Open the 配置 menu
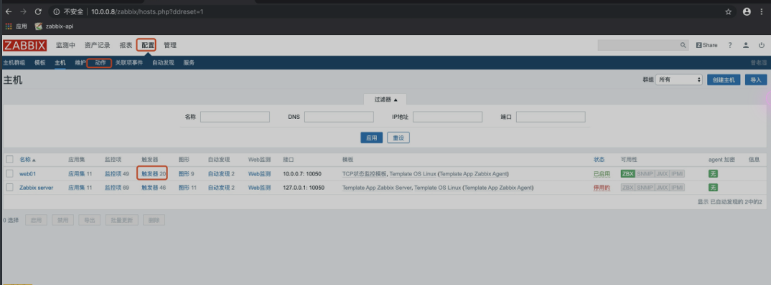Image resolution: width=771 pixels, height=285 pixels. click(148, 45)
